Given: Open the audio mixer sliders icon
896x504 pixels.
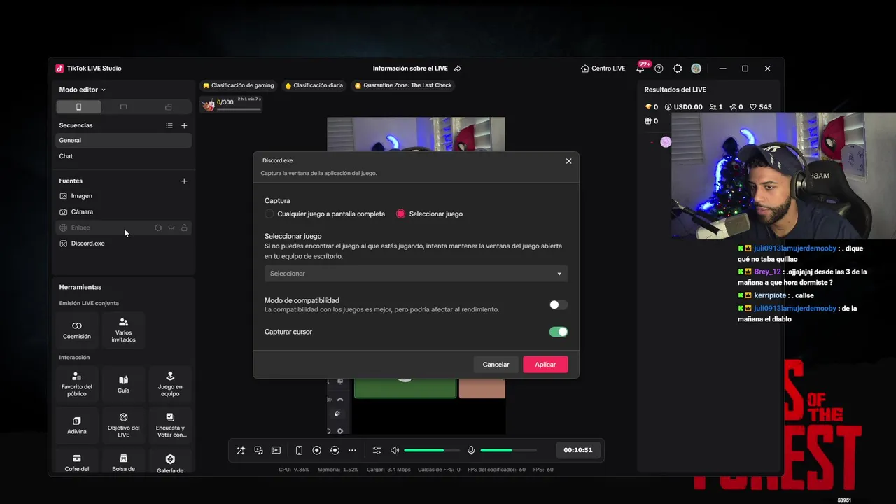Looking at the screenshot, I should click(377, 450).
